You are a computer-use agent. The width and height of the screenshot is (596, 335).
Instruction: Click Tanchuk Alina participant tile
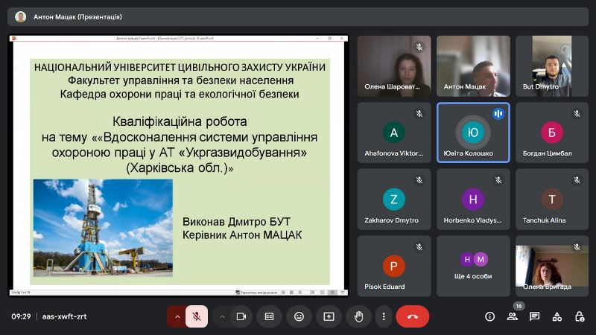552,200
